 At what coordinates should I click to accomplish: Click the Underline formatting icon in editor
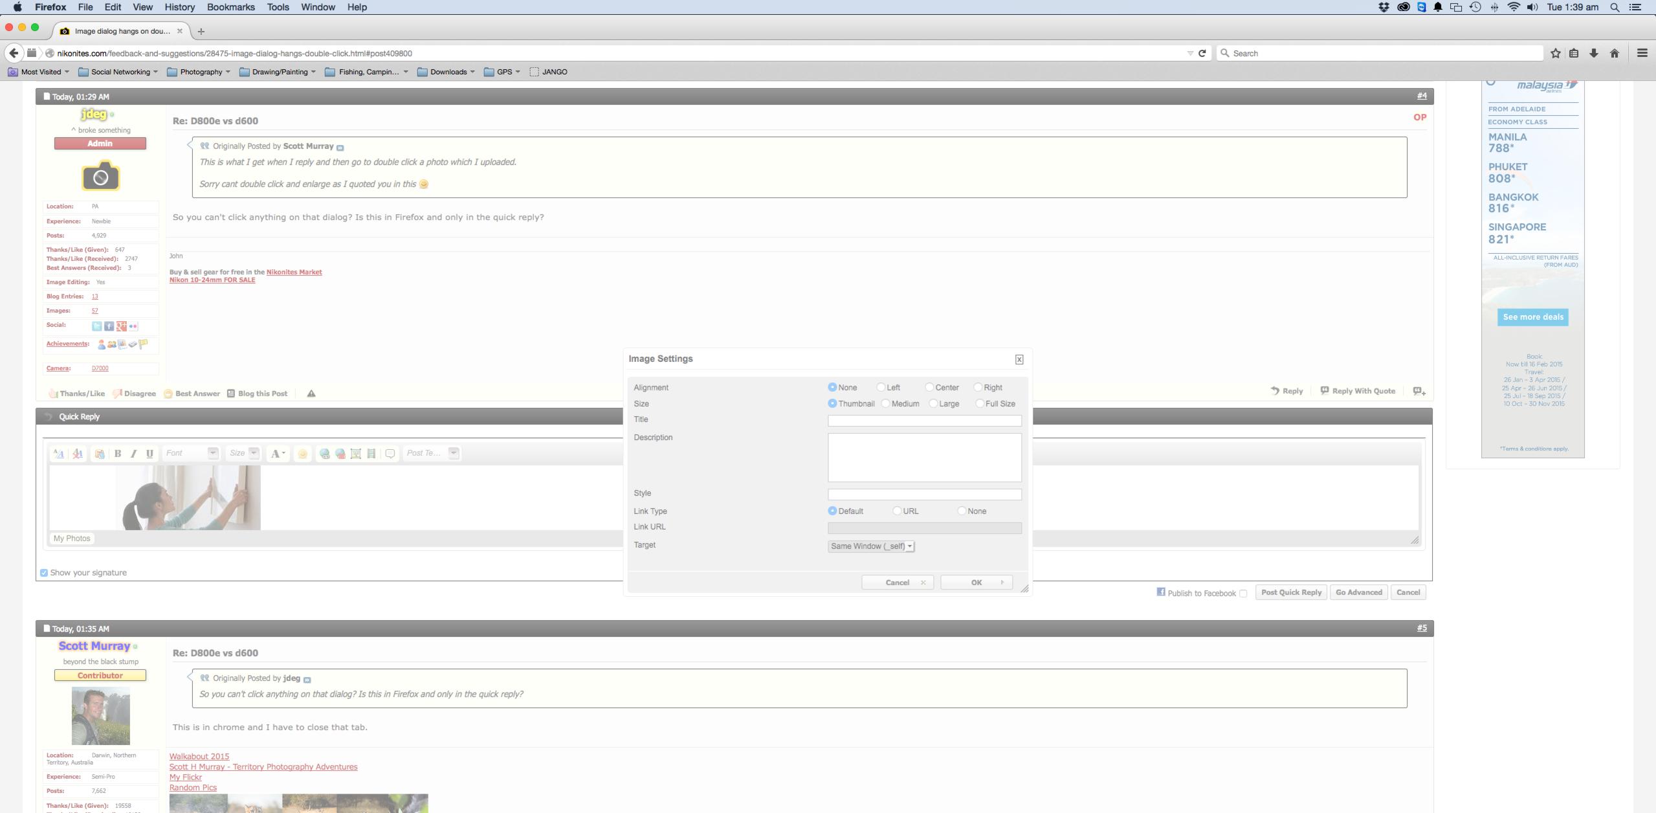pyautogui.click(x=149, y=454)
